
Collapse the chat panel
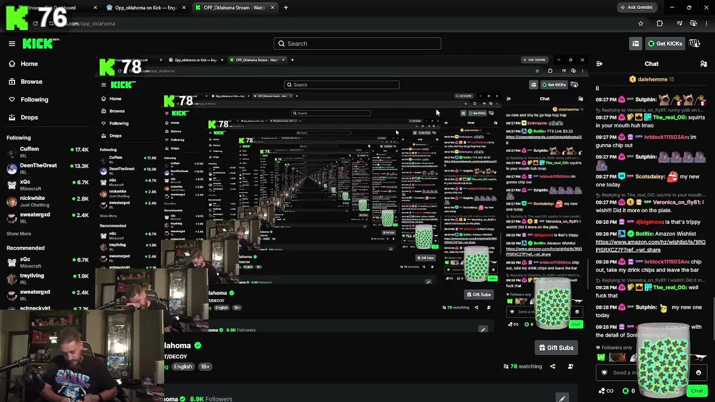tap(599, 64)
